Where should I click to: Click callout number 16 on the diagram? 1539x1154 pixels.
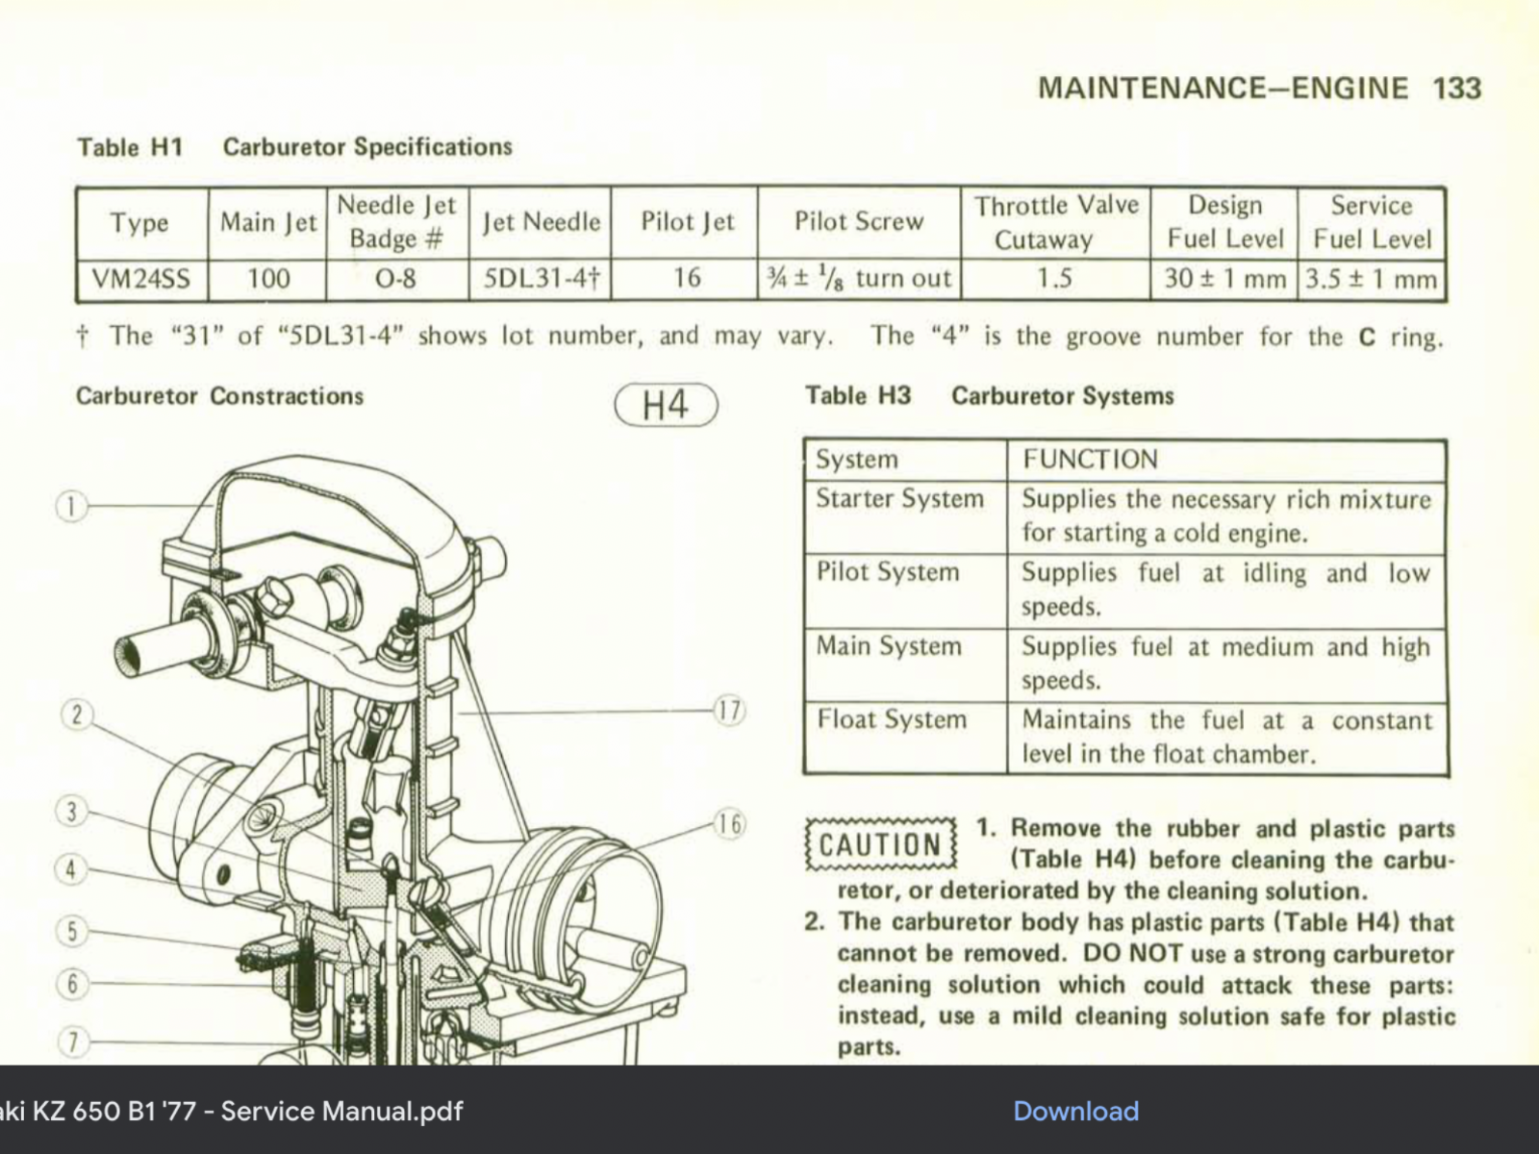pyautogui.click(x=730, y=824)
